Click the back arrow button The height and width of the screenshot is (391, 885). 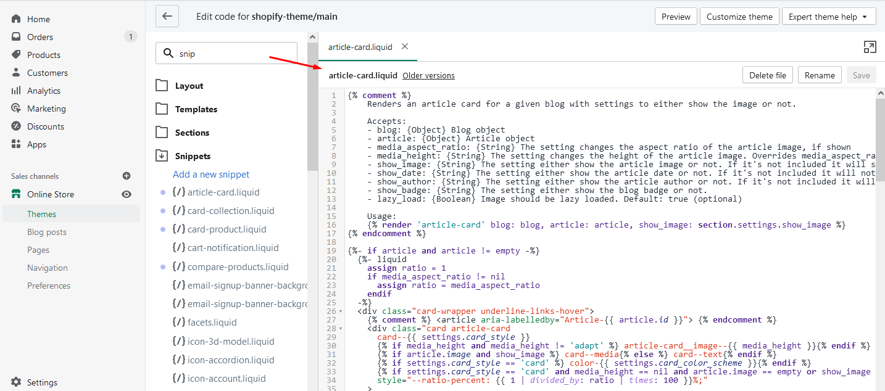coord(167,17)
